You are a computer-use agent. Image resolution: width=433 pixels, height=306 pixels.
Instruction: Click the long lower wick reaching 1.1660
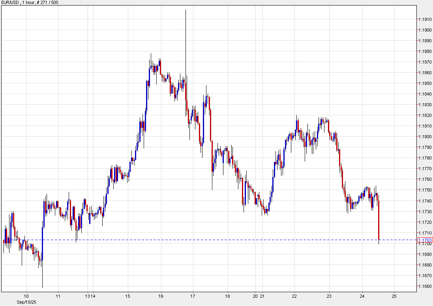(x=42, y=276)
